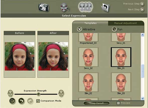Click strong expression face icon right of slider
The image size is (148, 108).
61,93
